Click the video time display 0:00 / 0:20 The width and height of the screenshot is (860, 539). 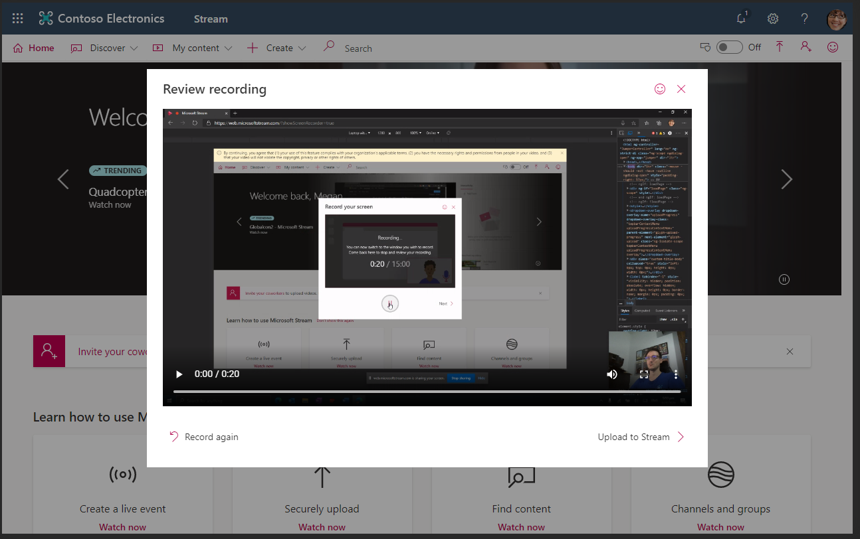[217, 374]
